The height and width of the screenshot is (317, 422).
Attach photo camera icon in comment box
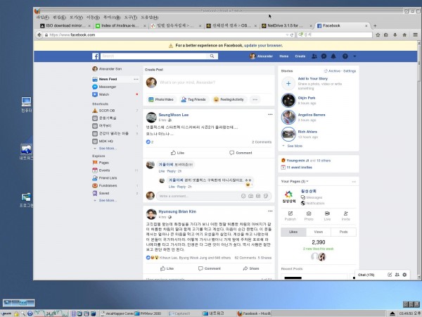click(x=250, y=196)
